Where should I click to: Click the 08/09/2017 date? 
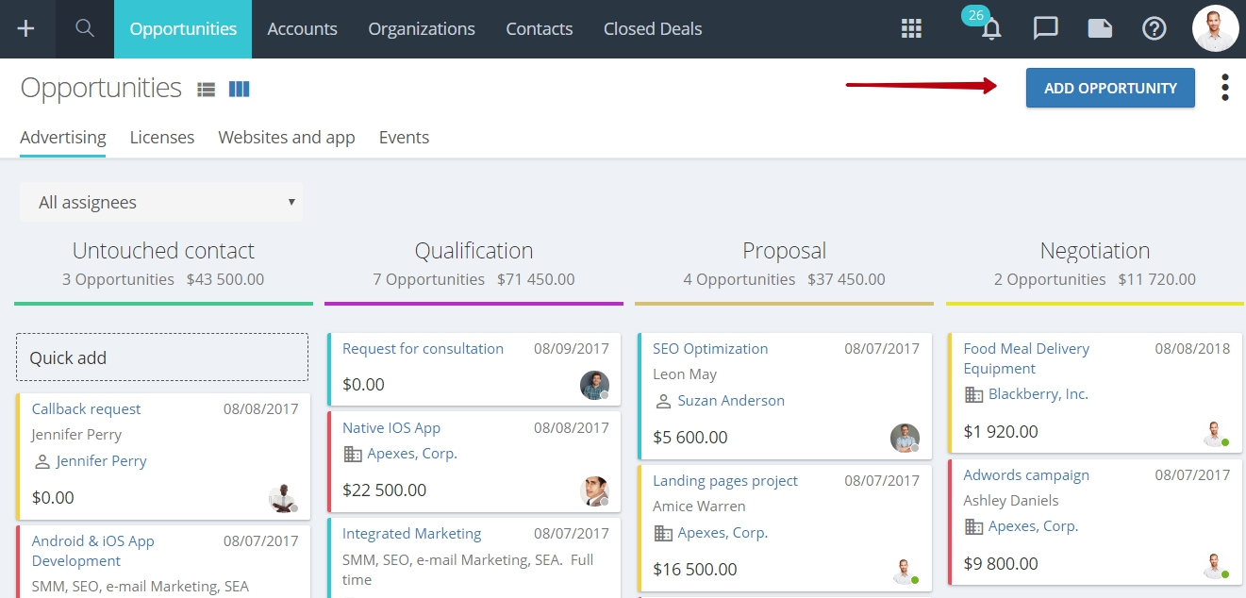pos(572,349)
